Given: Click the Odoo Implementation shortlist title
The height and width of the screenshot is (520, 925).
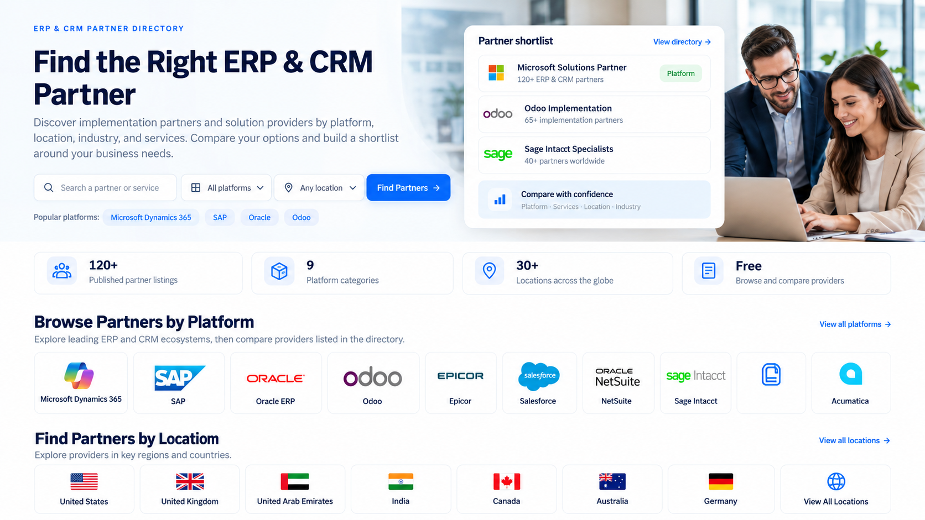Looking at the screenshot, I should pyautogui.click(x=568, y=108).
